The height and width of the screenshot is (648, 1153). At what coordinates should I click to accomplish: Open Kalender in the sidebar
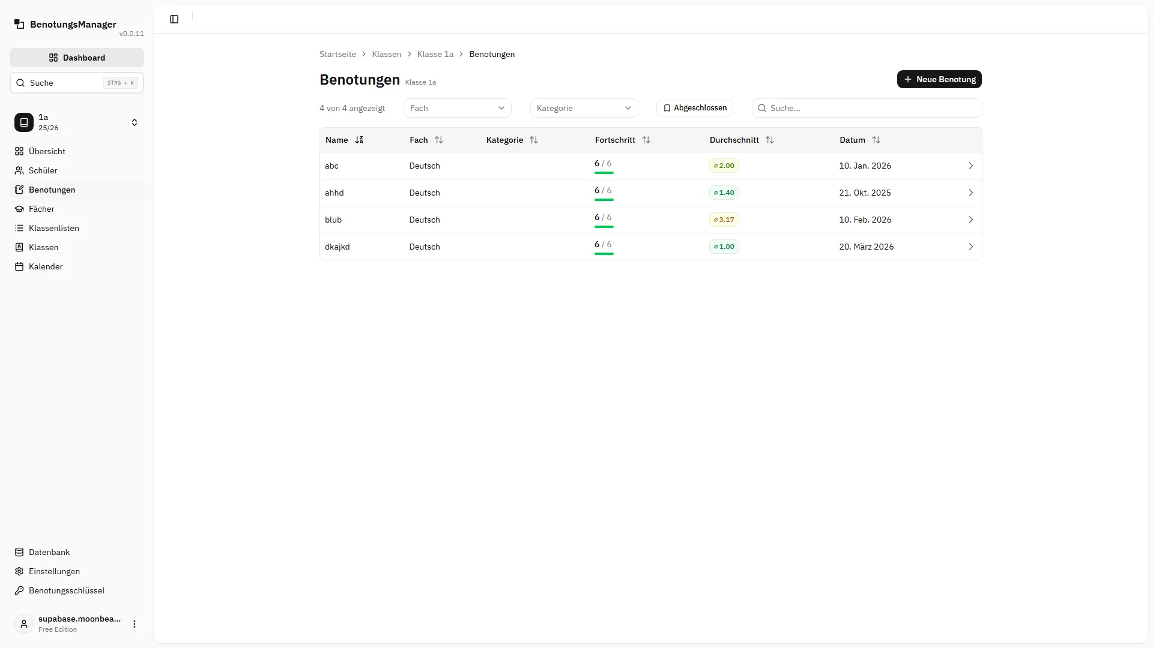click(77, 266)
